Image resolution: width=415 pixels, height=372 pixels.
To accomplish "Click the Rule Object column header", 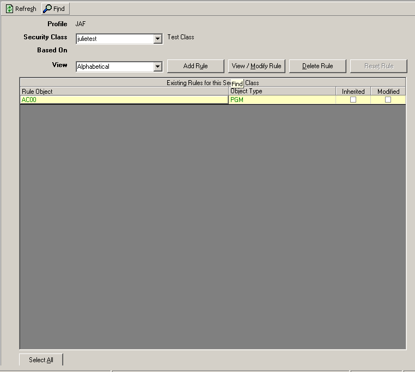I will [x=124, y=92].
